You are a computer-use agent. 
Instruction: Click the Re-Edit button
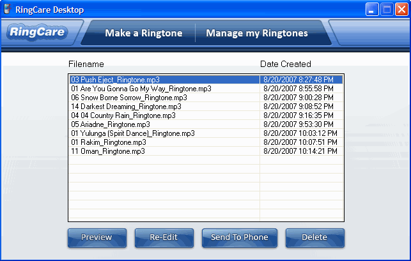pyautogui.click(x=164, y=237)
